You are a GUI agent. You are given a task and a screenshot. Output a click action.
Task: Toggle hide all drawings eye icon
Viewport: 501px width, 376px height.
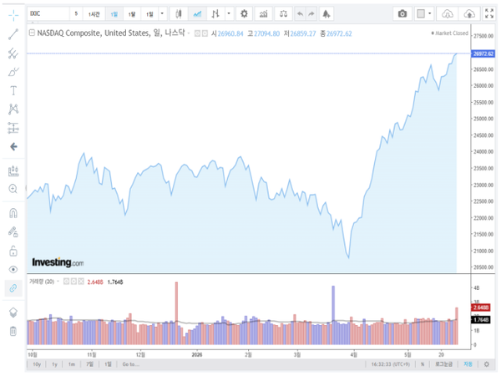[x=13, y=270]
